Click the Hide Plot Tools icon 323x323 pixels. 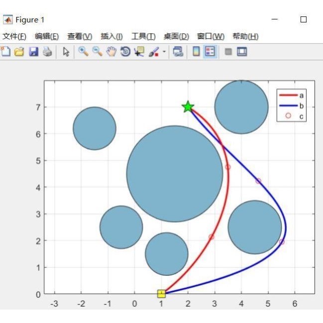click(228, 51)
